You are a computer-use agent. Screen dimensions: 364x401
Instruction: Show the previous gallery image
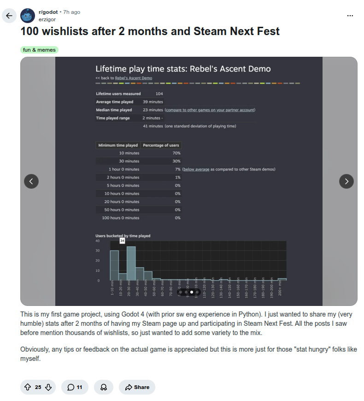click(31, 181)
